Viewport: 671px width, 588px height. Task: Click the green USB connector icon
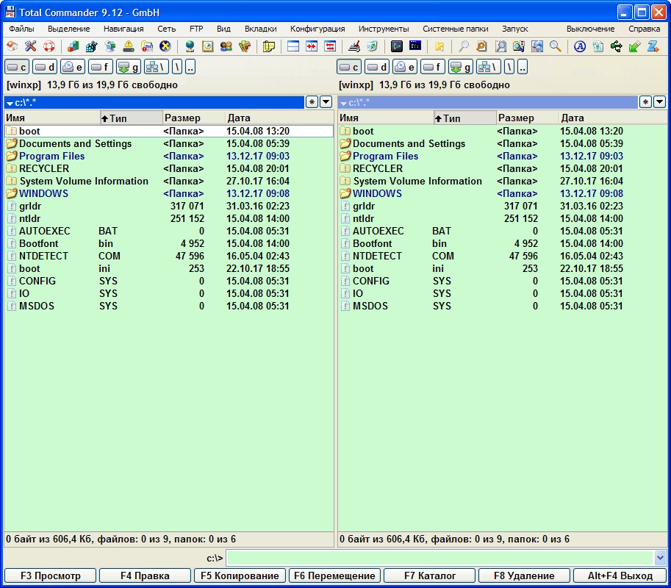(x=616, y=46)
